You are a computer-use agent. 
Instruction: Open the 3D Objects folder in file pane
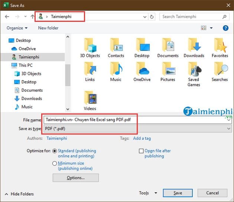[x=90, y=48]
